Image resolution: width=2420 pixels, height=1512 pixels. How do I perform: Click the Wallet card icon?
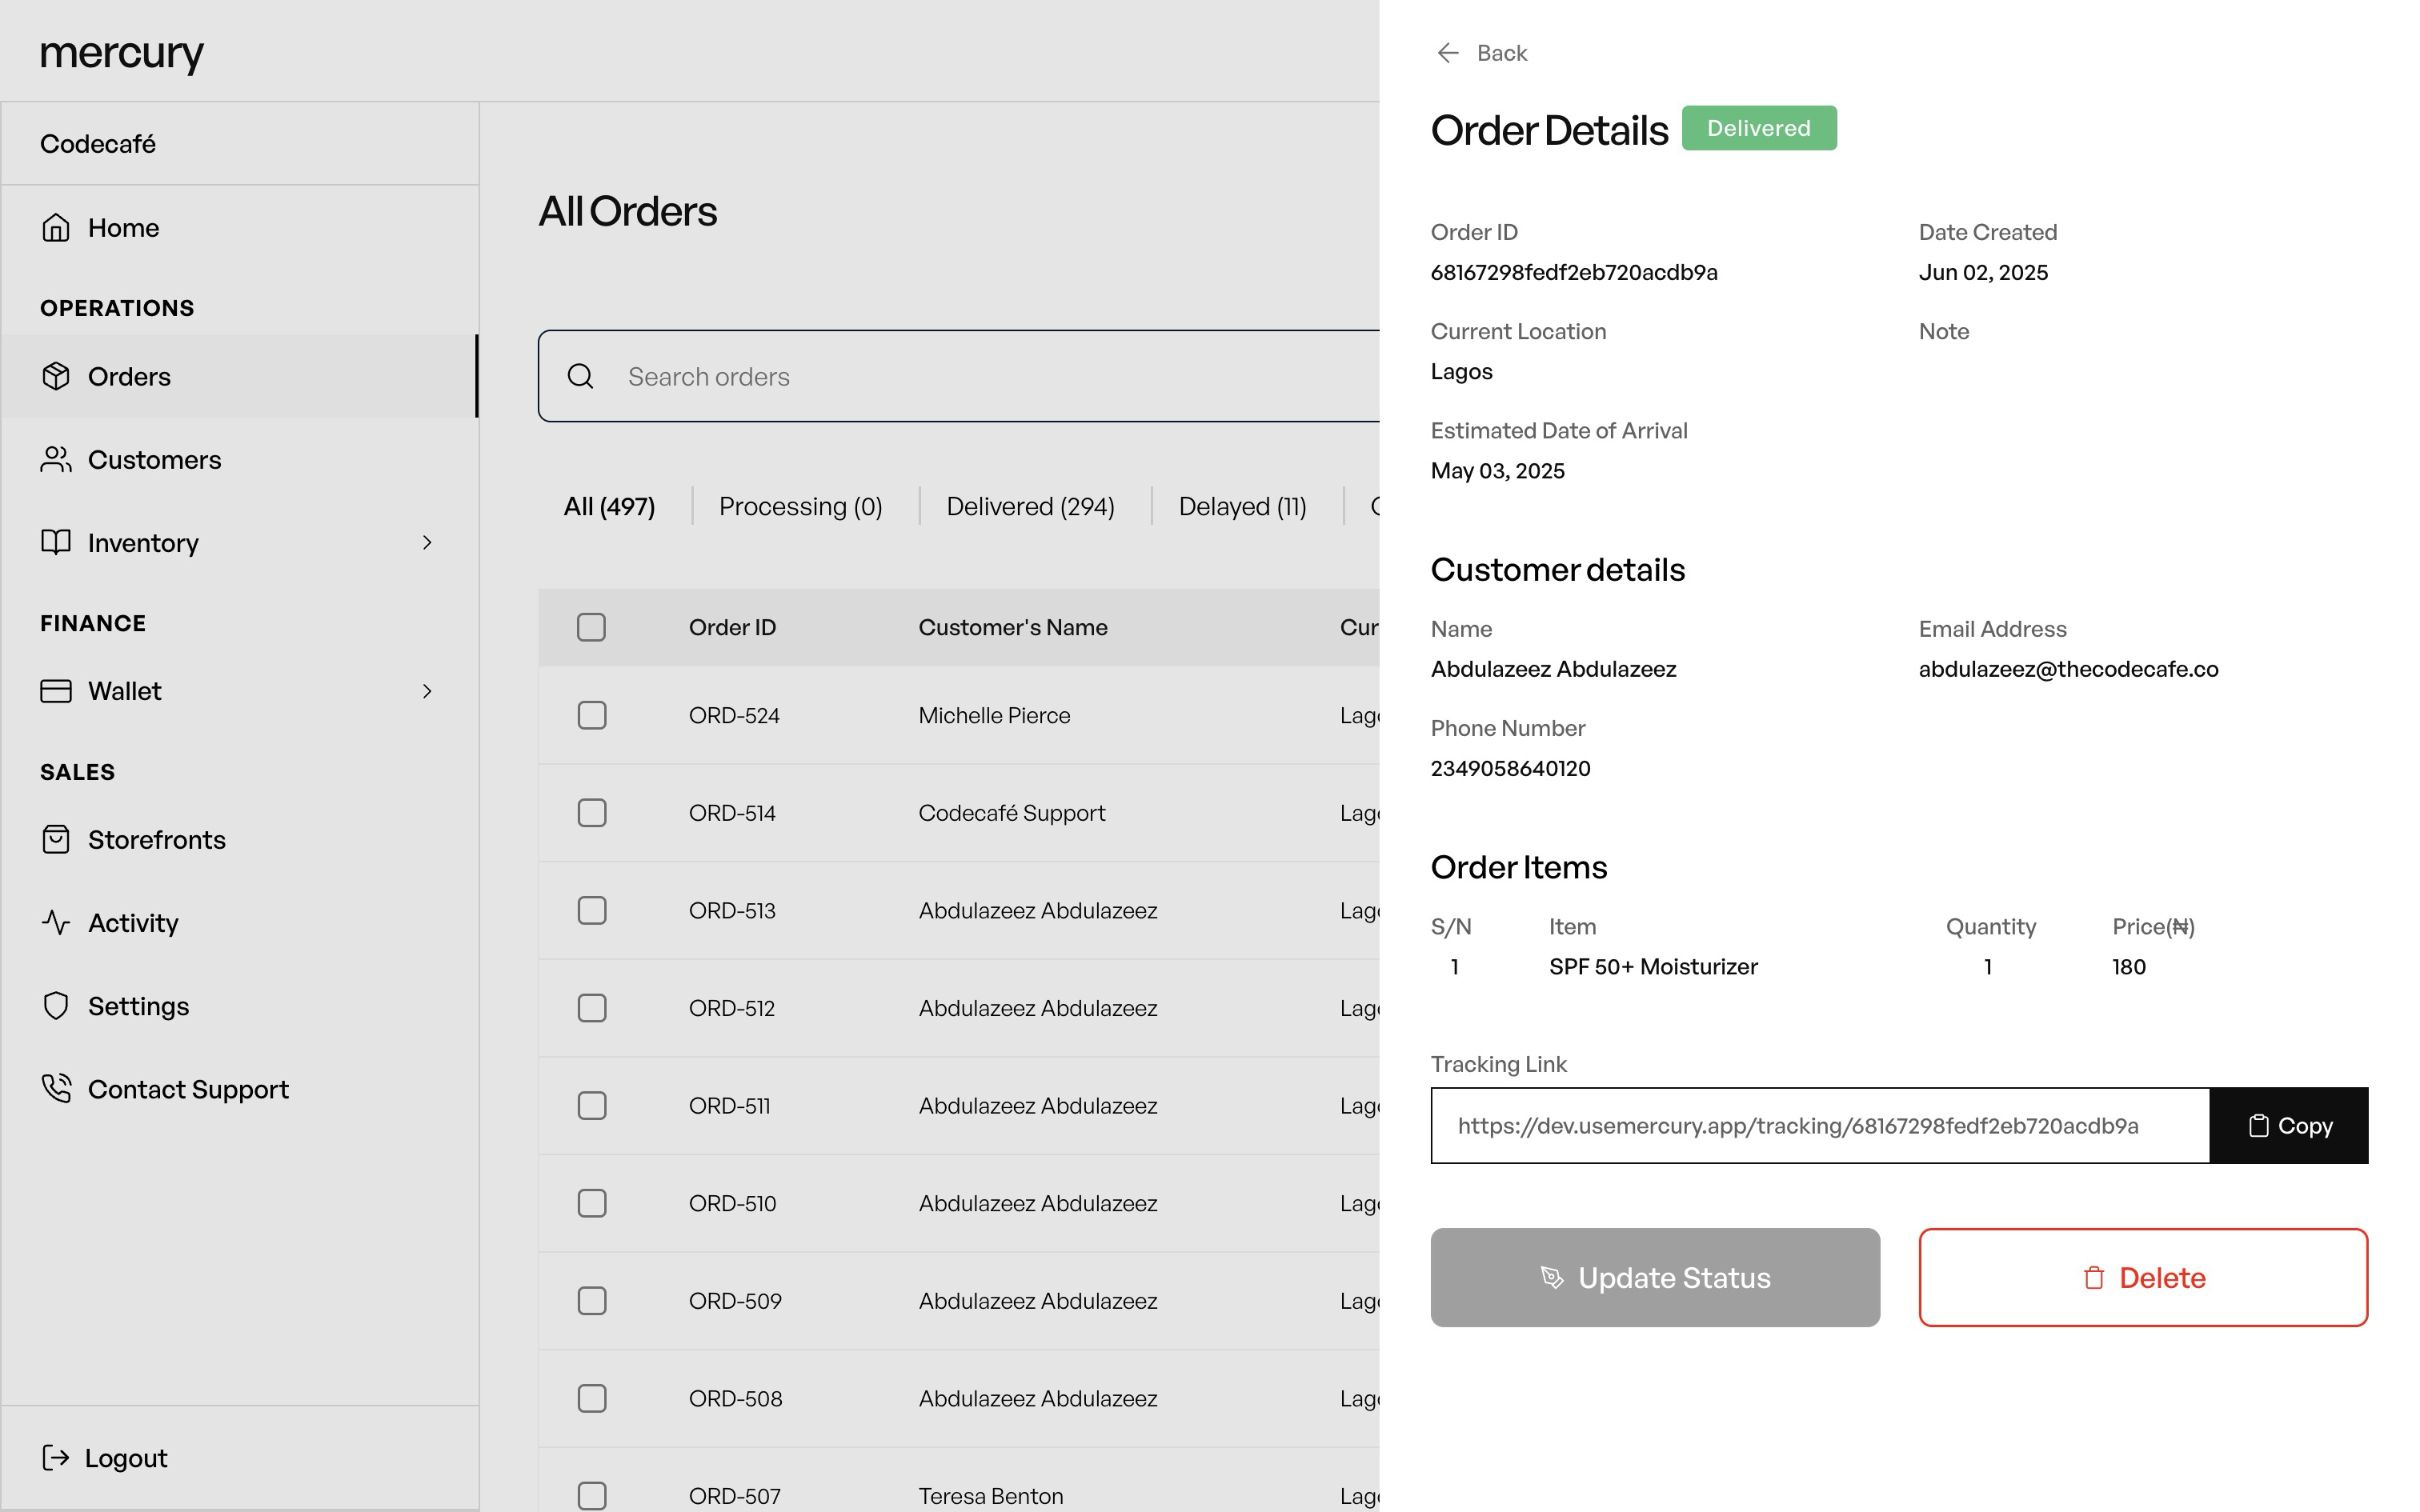[57, 690]
